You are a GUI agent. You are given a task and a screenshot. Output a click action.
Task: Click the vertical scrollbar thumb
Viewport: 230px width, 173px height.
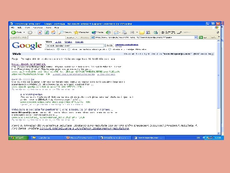pyautogui.click(x=218, y=75)
